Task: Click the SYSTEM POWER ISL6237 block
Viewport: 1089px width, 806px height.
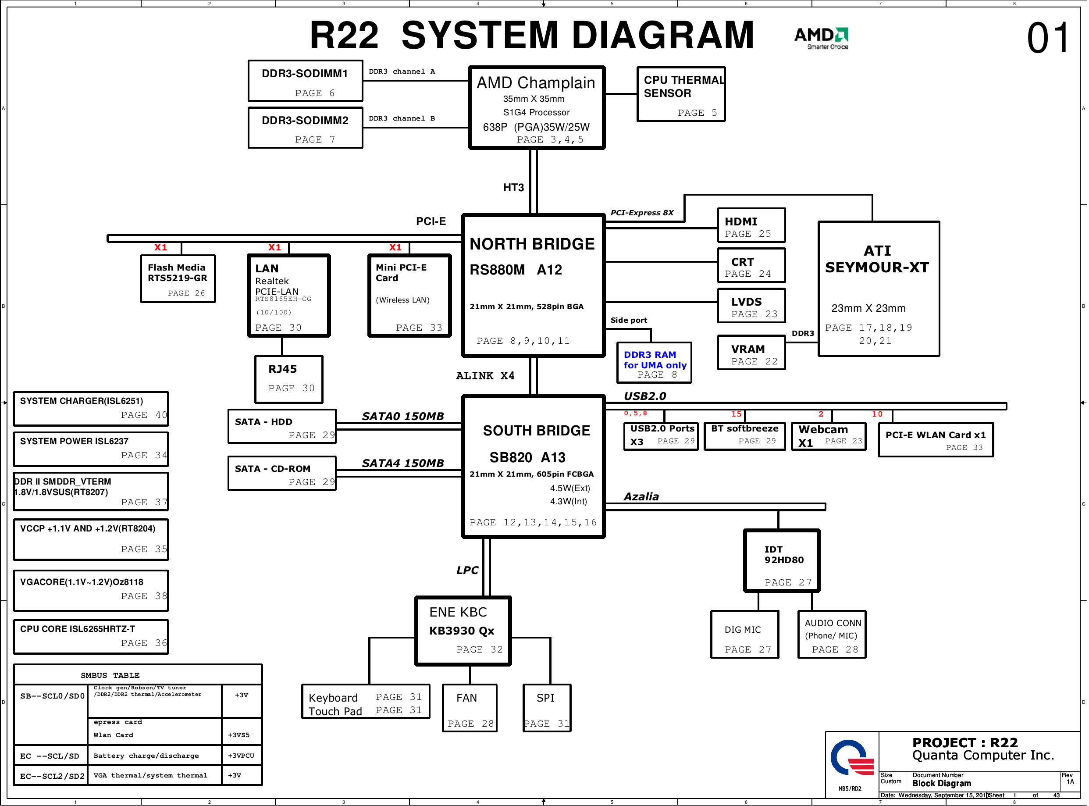Action: [91, 449]
